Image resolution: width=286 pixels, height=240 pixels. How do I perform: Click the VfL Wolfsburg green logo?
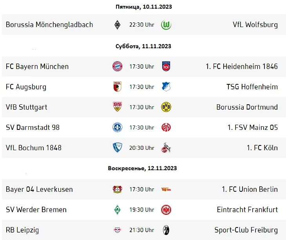point(166,25)
